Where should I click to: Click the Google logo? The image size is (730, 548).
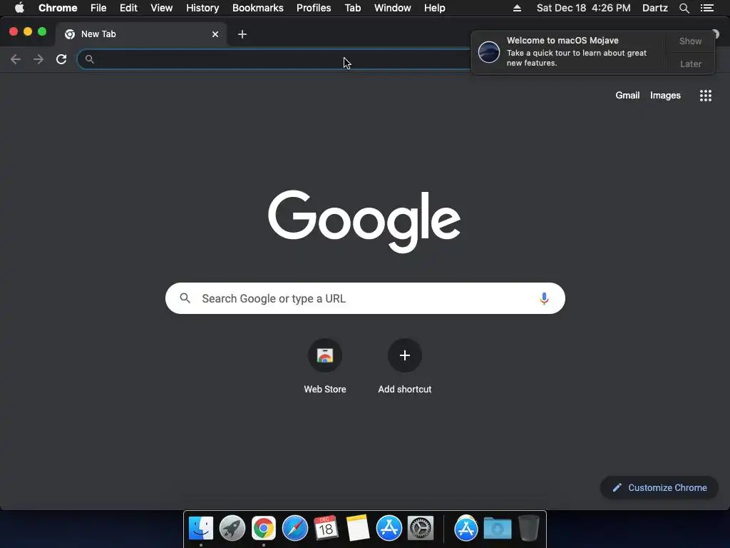pos(364,221)
